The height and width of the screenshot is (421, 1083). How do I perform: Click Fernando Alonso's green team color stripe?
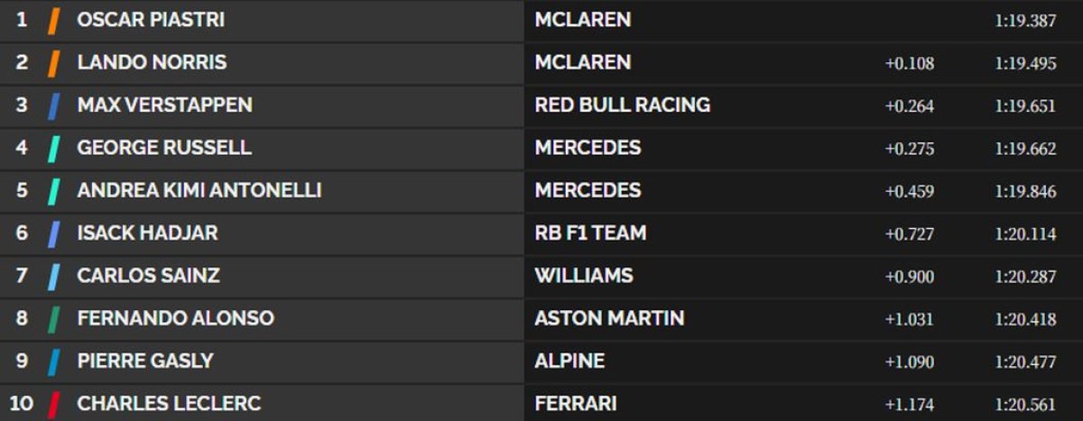click(53, 318)
